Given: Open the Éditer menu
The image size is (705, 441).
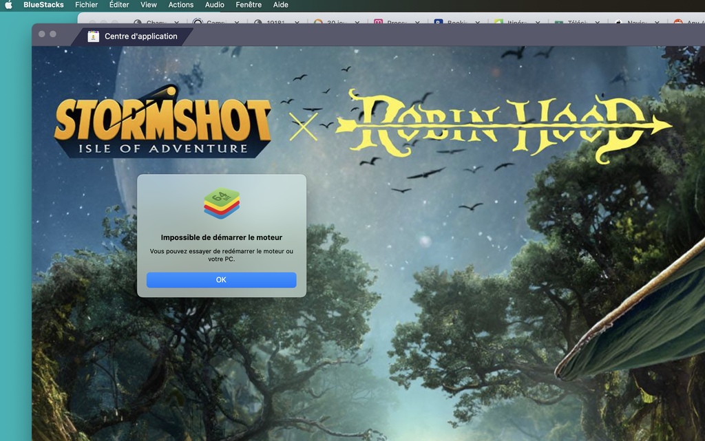Looking at the screenshot, I should (x=119, y=5).
